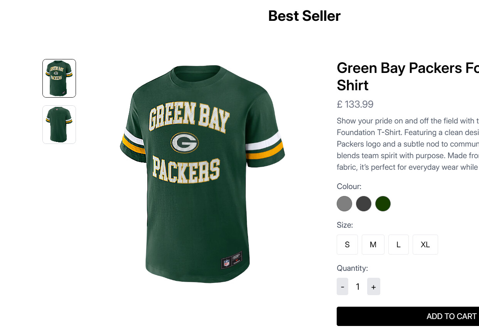
Task: Decrease quantity with the minus button
Action: click(x=342, y=287)
